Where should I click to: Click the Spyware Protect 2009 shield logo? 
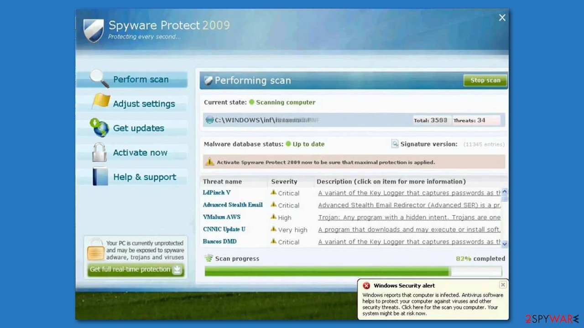point(94,31)
